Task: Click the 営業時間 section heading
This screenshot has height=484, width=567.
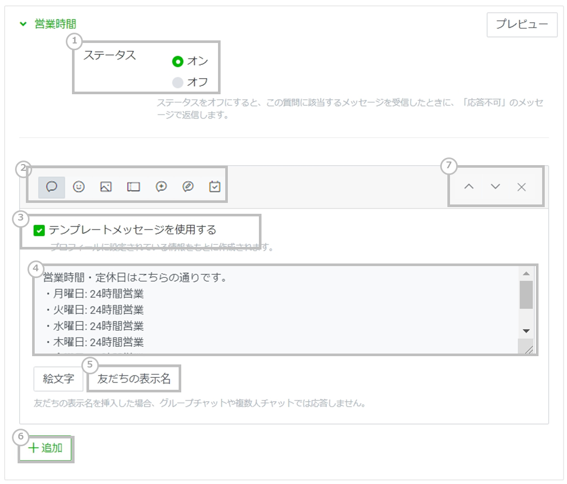Action: coord(55,24)
